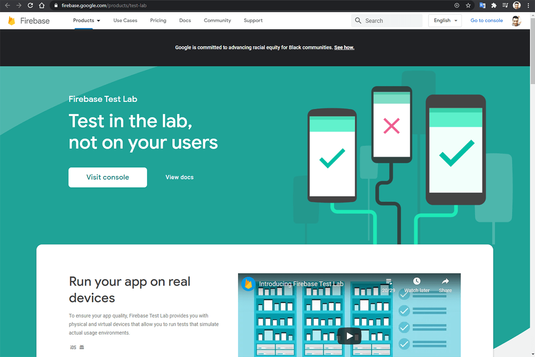Screen dimensions: 535x357
Task: Click the Android platform icon
Action: [82, 347]
